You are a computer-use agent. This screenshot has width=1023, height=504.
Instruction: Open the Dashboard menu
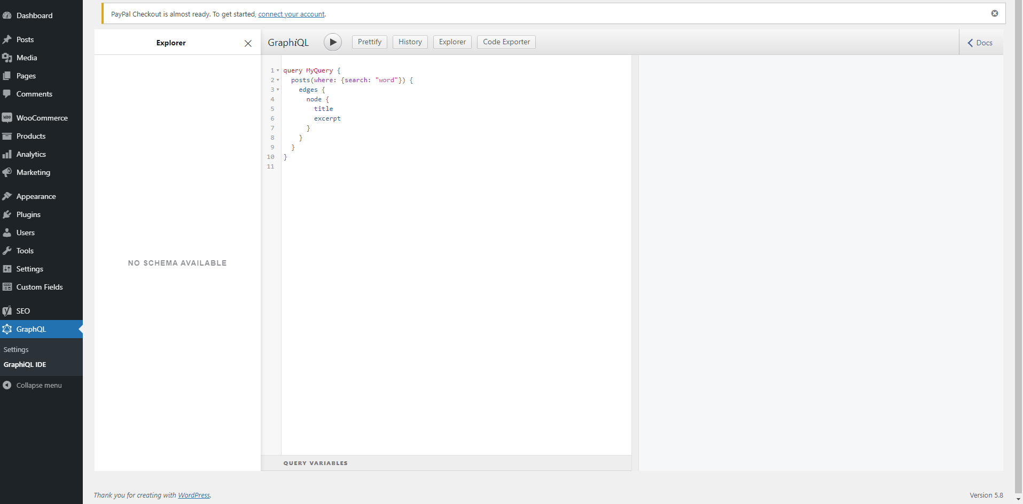tap(41, 15)
